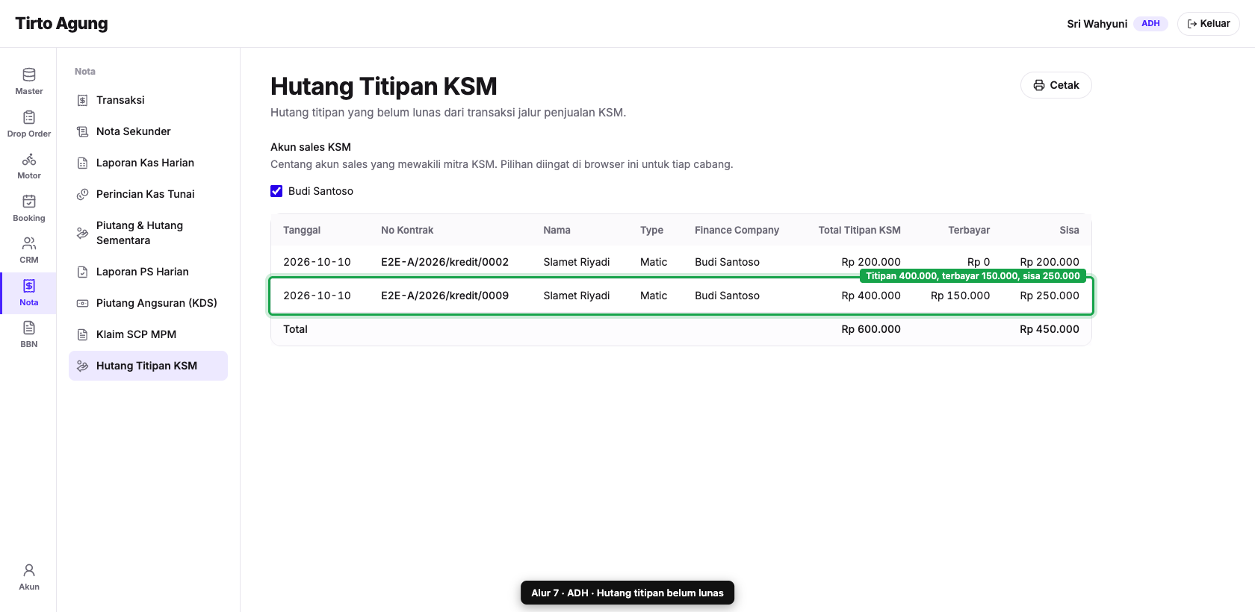This screenshot has width=1255, height=612.
Task: Open the Transaksi menu item
Action: [148, 100]
